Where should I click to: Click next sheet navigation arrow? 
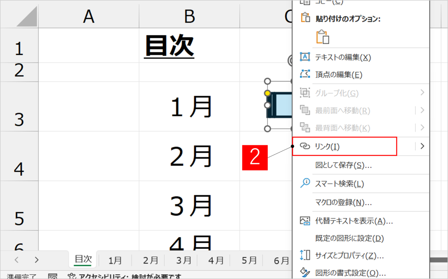point(36,260)
